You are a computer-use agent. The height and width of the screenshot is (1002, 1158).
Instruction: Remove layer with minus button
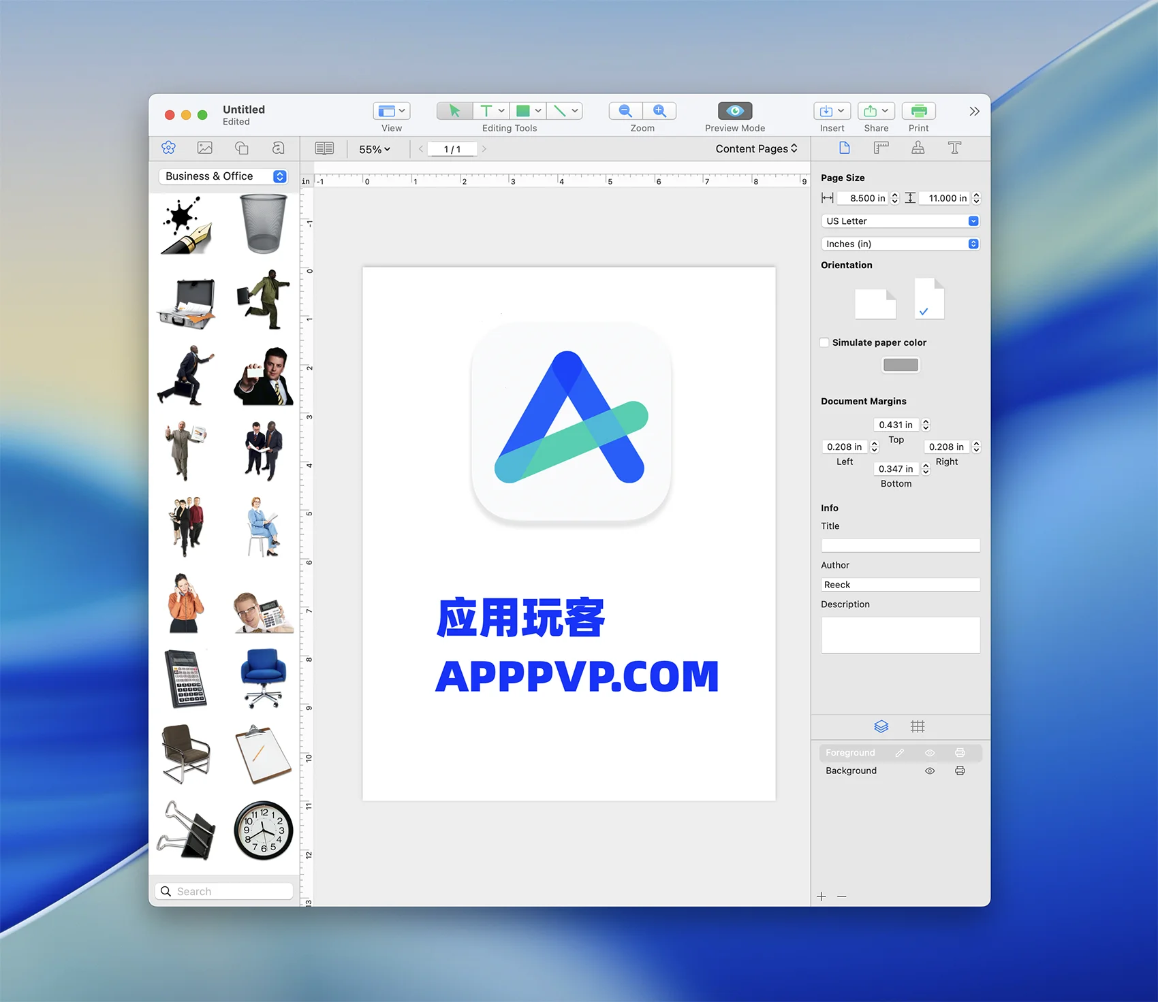click(842, 896)
